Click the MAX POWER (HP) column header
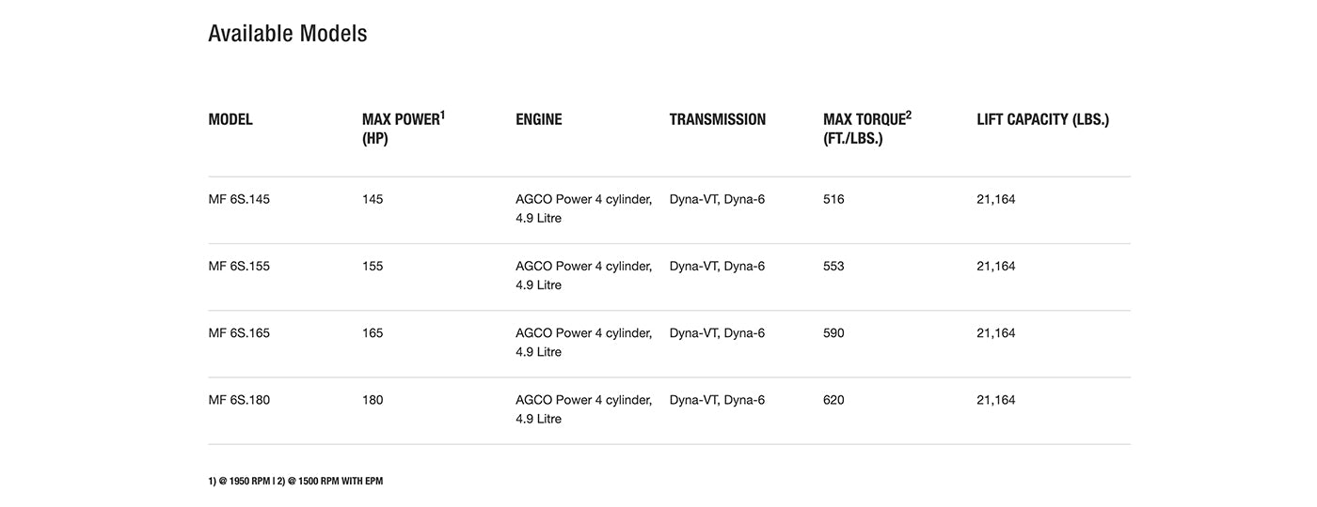 click(403, 129)
